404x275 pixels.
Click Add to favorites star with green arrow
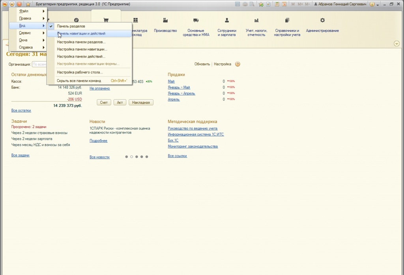pyautogui.click(x=261, y=4)
